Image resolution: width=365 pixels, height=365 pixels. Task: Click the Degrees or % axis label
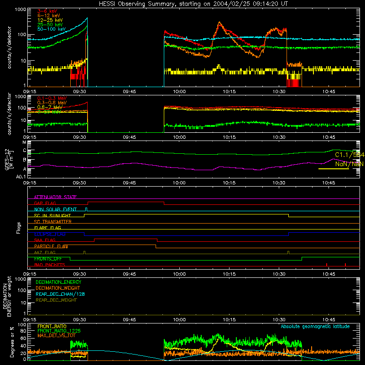tap(12, 342)
